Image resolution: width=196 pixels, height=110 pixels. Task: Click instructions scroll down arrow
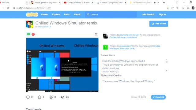[167, 71]
